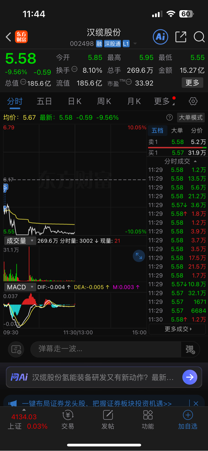Viewport: 208px width, 451px height.
Task: Switch to the 五日 tab
Action: (44, 101)
